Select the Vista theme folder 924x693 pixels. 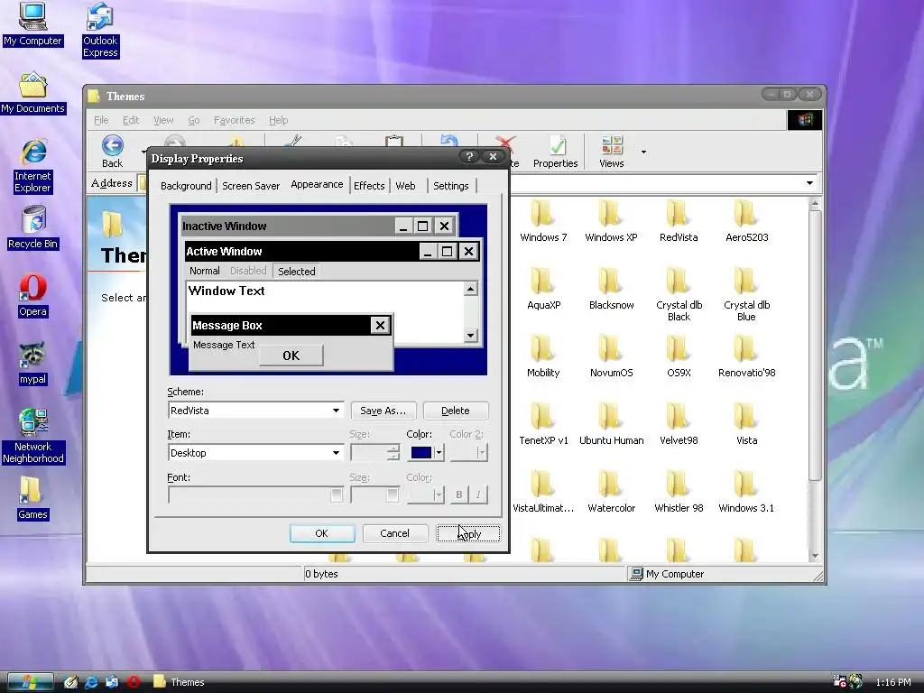746,424
